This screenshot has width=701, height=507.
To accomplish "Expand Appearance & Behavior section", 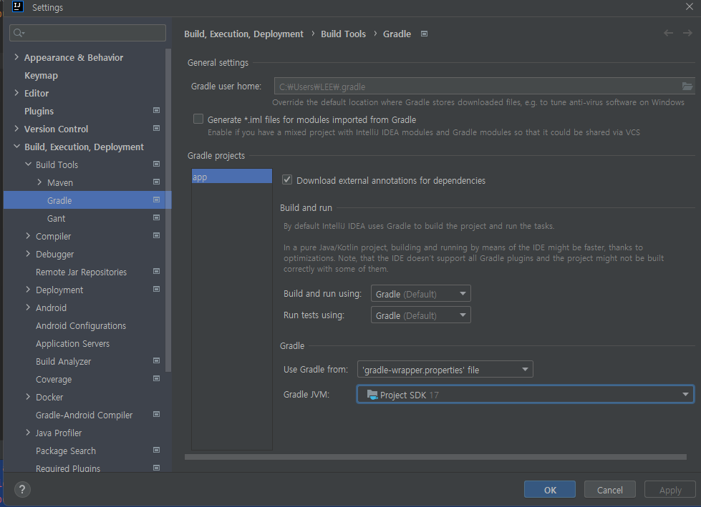I will coord(16,56).
